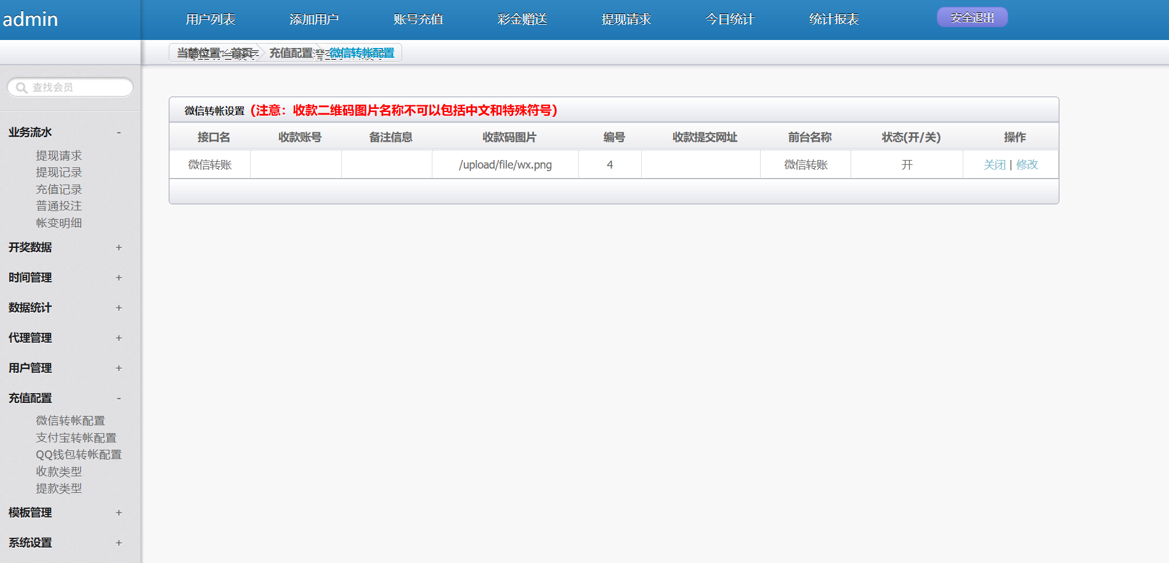
Task: Expand the 代理管理 section
Action: (x=119, y=338)
